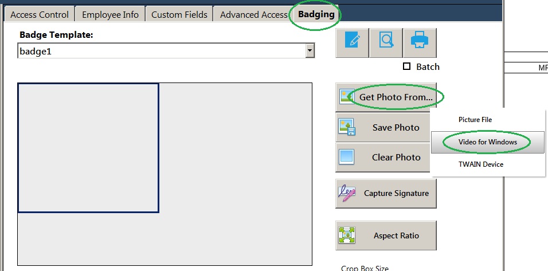Switch to the Advanced Access tab
The image size is (548, 271).
254,15
